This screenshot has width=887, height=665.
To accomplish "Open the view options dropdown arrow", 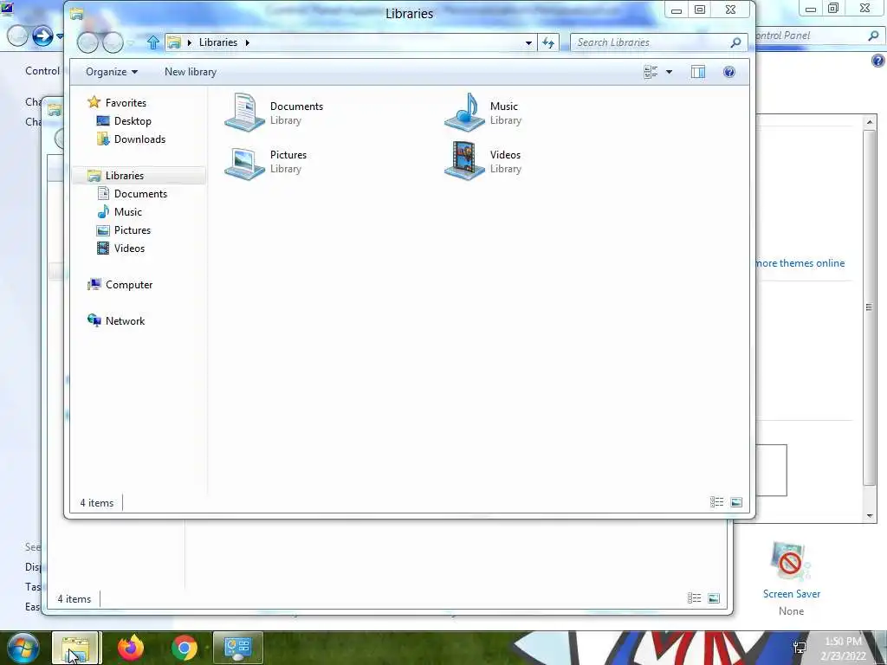I will pos(670,72).
